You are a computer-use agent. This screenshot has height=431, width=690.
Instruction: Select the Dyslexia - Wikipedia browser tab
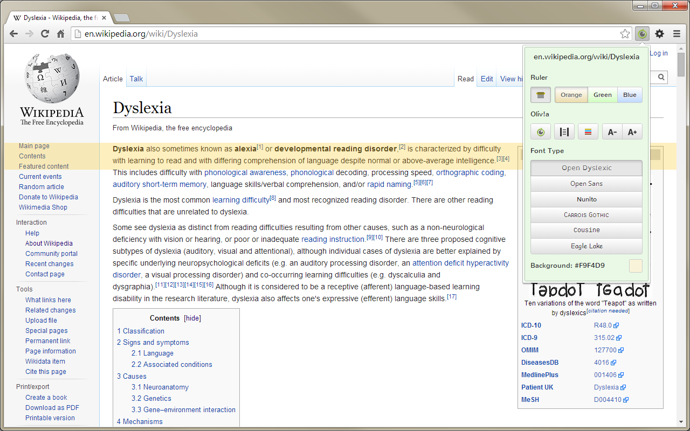pos(59,17)
